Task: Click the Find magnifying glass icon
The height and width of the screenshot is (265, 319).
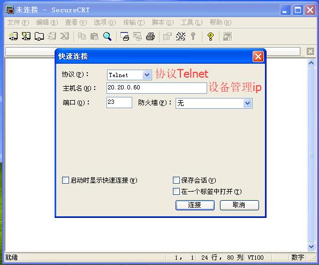Action: (107, 36)
